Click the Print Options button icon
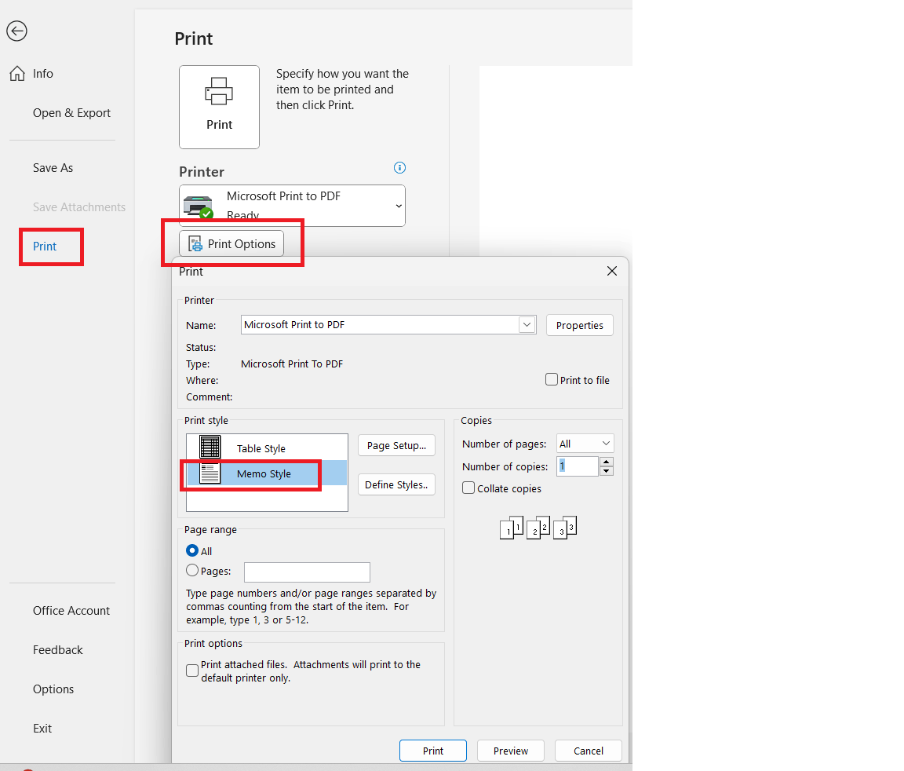 [x=194, y=243]
